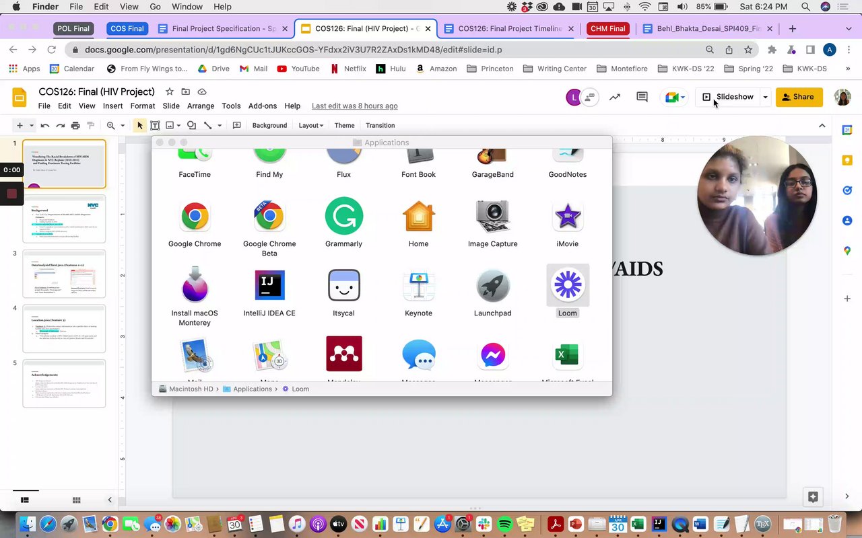Click the Undo icon in Slides toolbar
The width and height of the screenshot is (862, 538).
(x=44, y=126)
